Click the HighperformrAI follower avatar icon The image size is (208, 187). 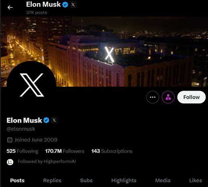10,162
